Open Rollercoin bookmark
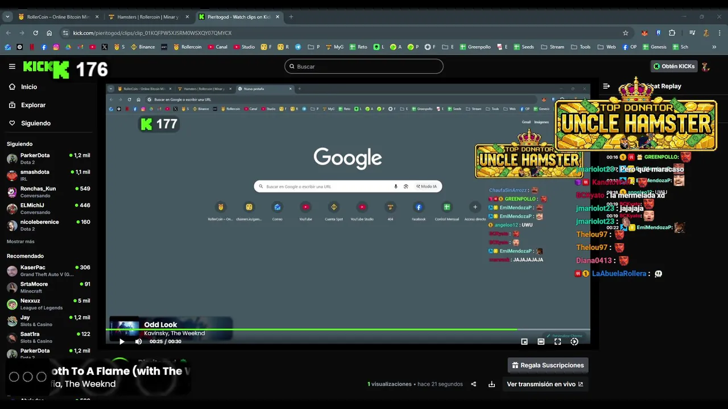 [x=188, y=47]
